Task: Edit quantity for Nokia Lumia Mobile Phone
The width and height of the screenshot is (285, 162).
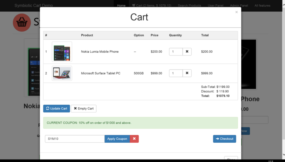Action: pyautogui.click(x=176, y=52)
